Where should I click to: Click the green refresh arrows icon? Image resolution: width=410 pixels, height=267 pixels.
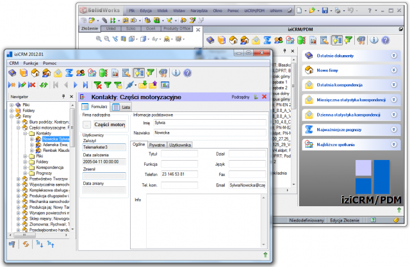point(44,85)
